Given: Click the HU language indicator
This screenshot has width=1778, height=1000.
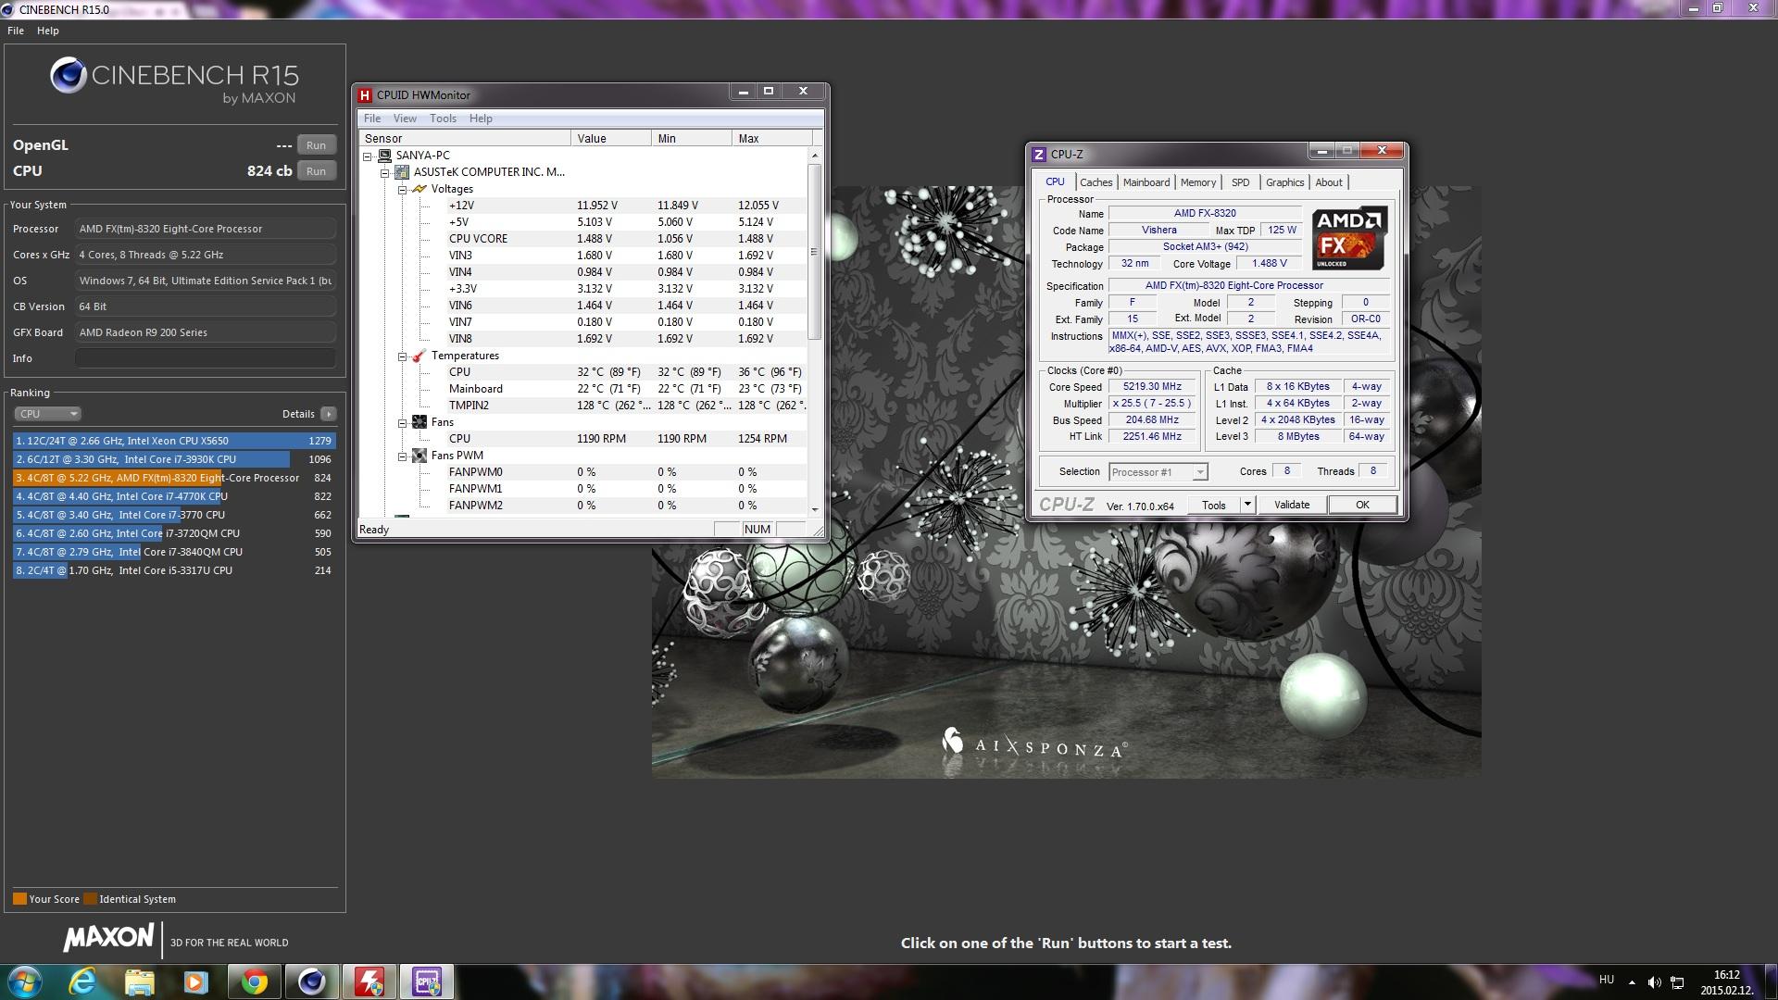Looking at the screenshot, I should point(1607,980).
